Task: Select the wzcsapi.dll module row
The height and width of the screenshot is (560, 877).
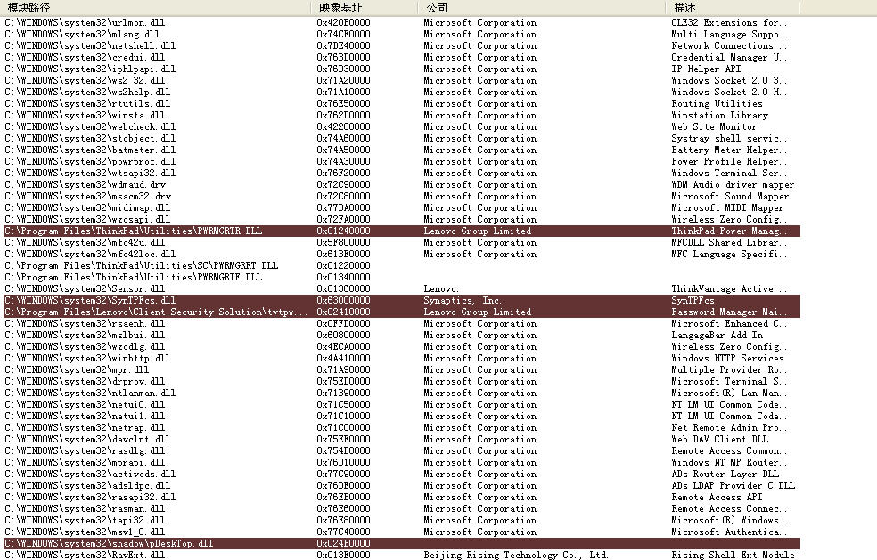Action: coord(402,219)
